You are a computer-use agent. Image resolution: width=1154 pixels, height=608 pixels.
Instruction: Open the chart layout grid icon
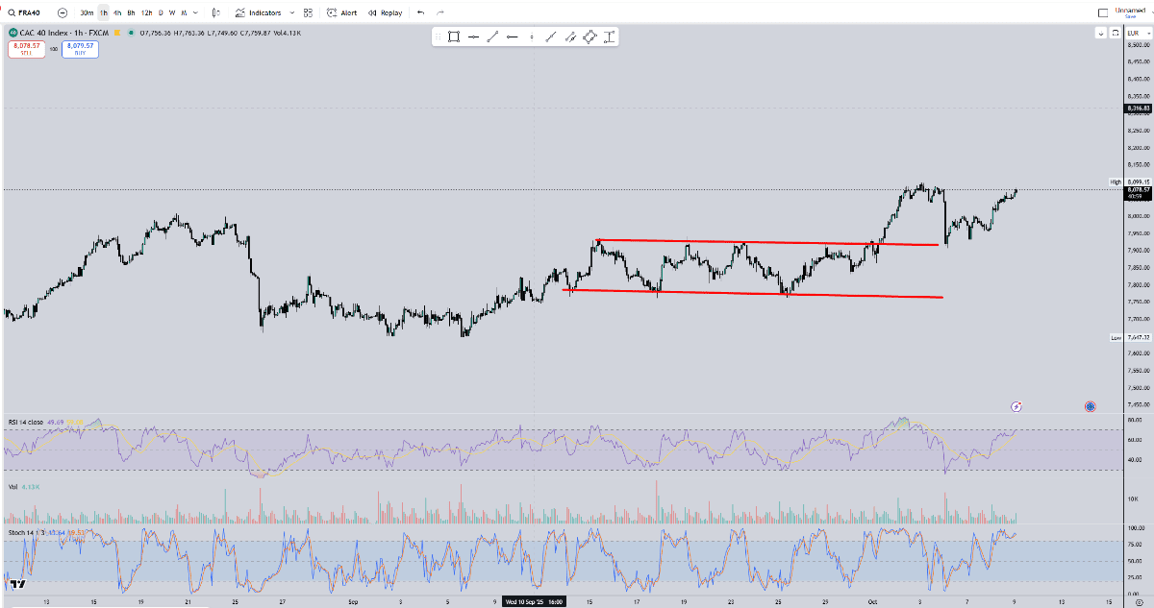pyautogui.click(x=308, y=12)
